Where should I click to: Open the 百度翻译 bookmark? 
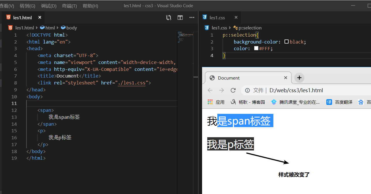coord(340,102)
